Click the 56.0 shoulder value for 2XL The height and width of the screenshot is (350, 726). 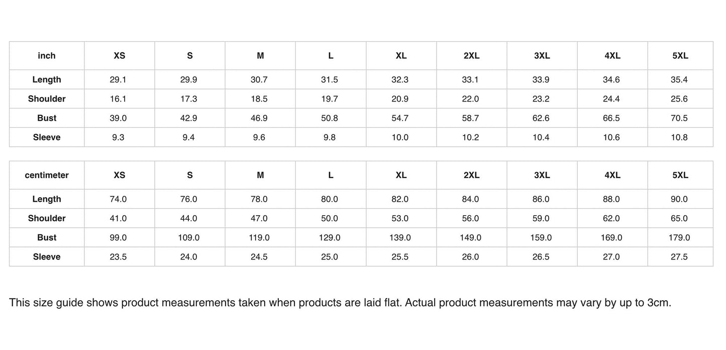click(470, 218)
